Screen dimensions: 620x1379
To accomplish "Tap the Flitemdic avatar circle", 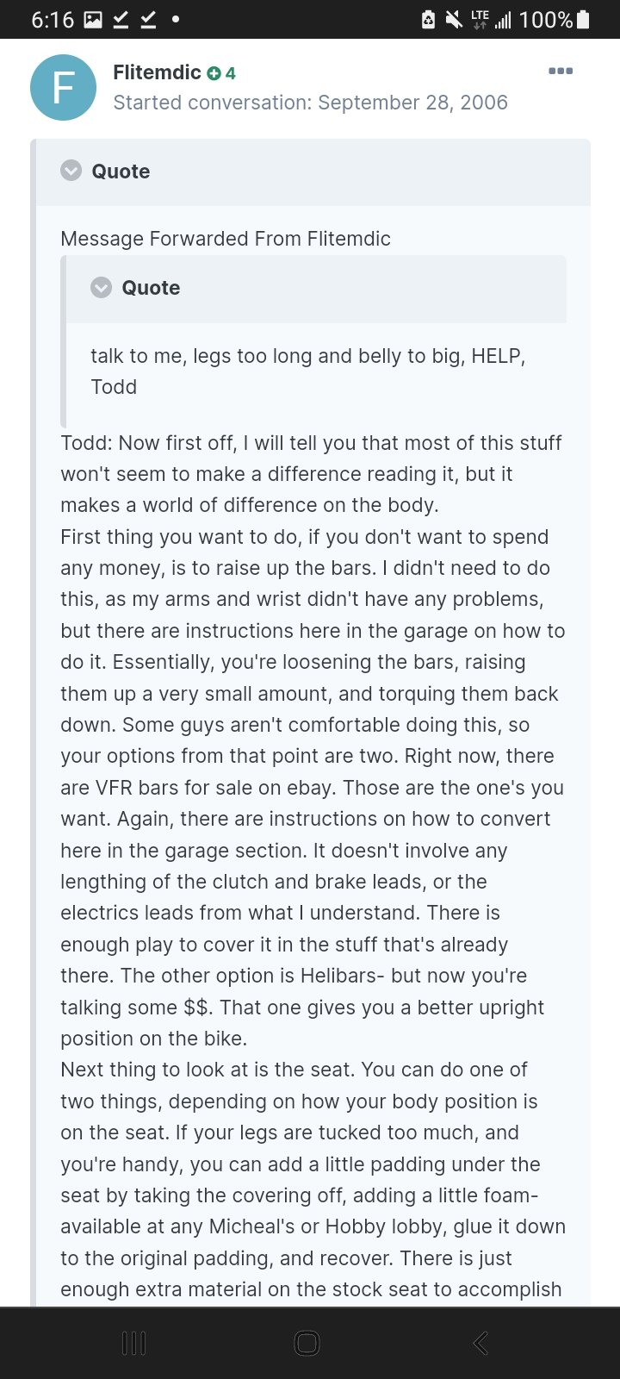I will tap(63, 87).
